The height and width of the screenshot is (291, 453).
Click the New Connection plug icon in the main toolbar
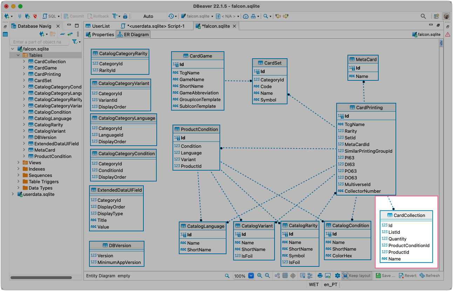(x=7, y=16)
